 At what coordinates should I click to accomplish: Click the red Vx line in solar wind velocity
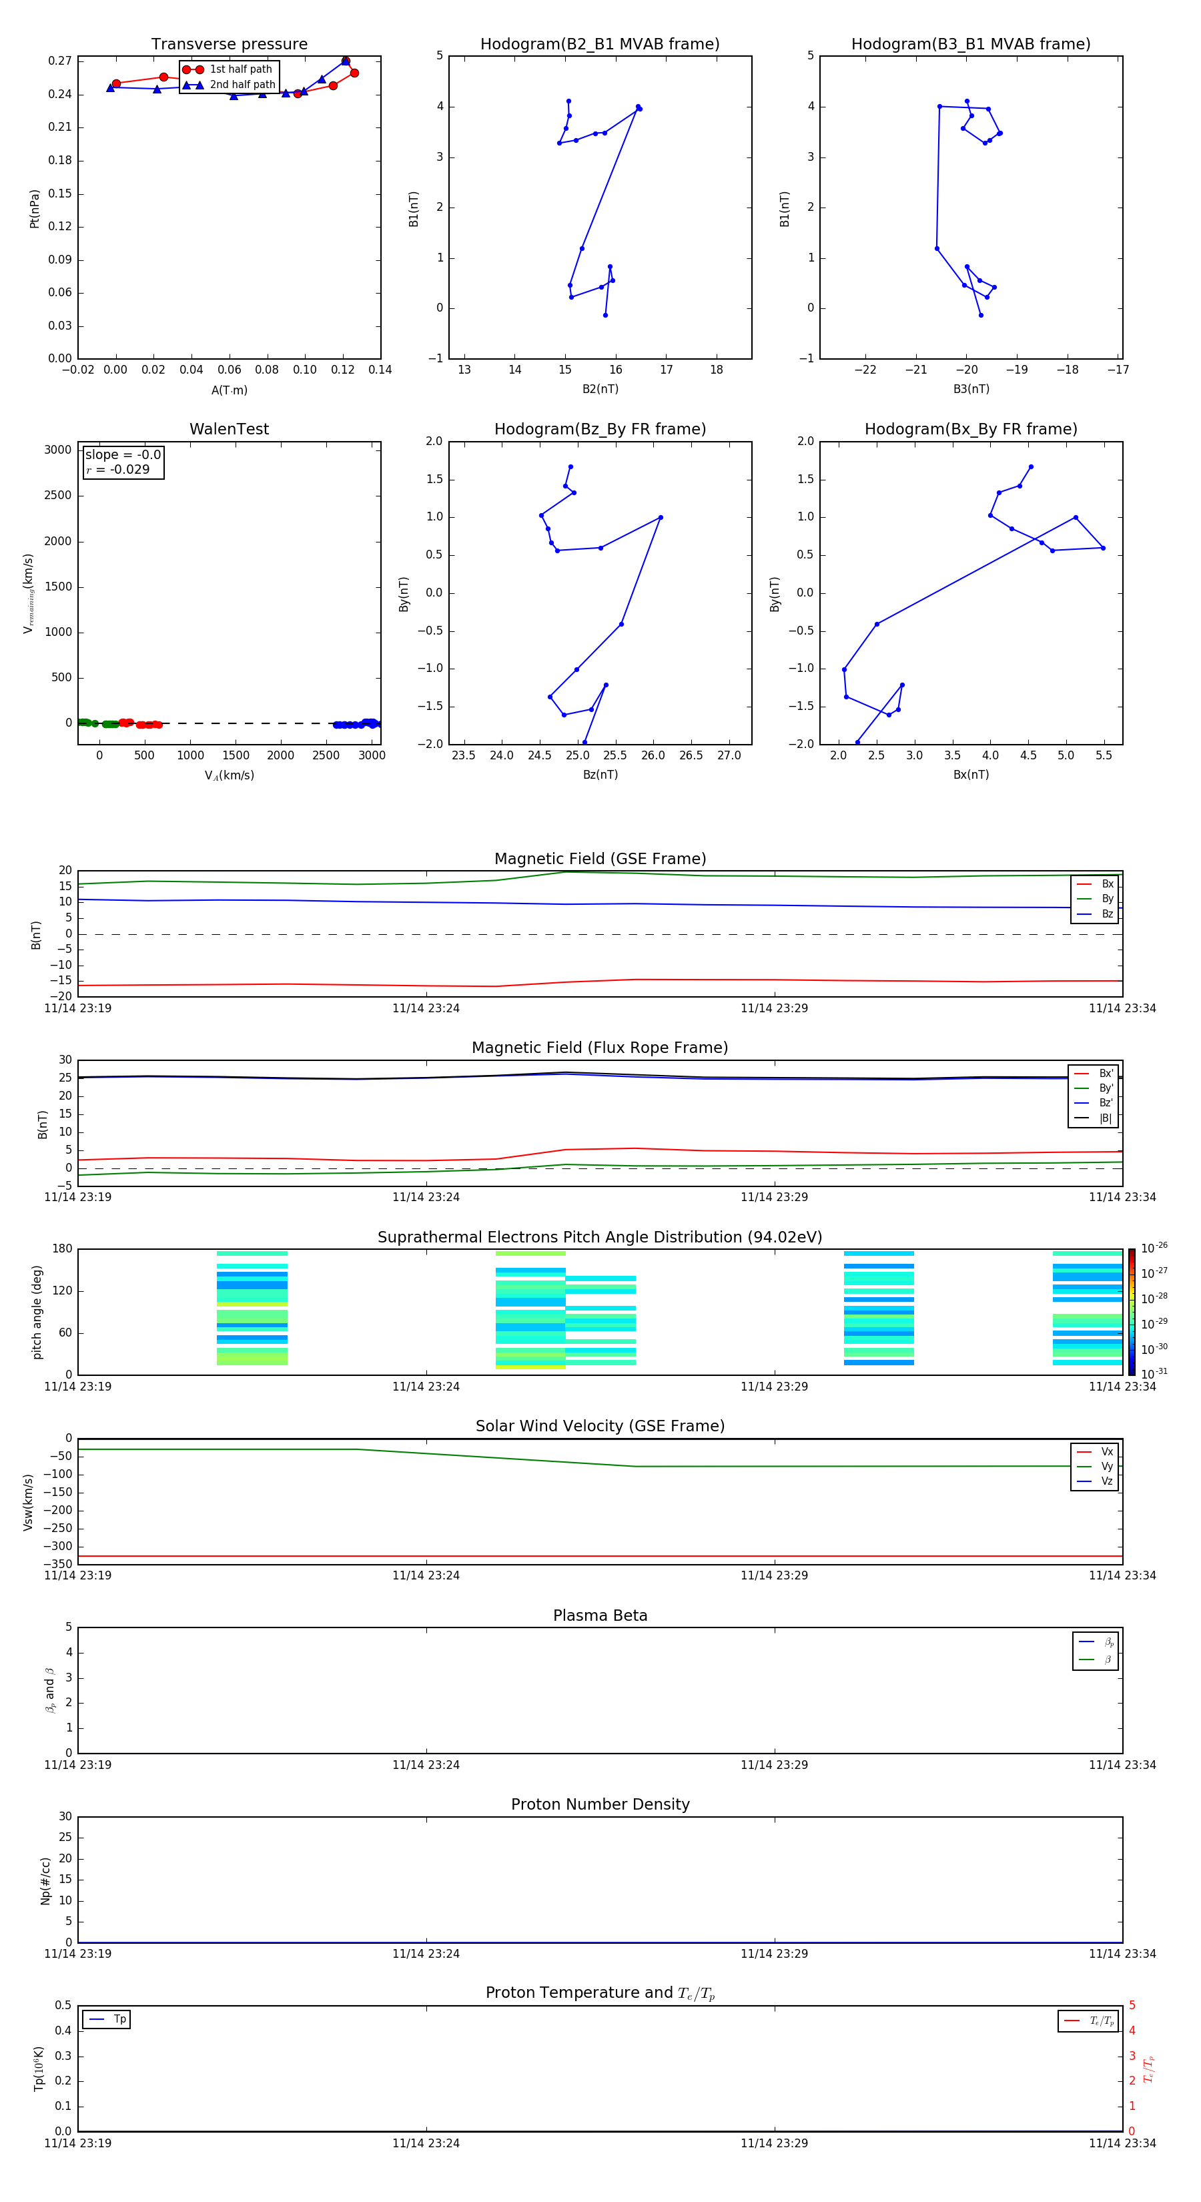click(x=600, y=1557)
